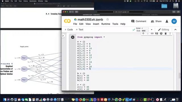Open the Trash in the Dock
This screenshot has width=182, height=102.
177,99
